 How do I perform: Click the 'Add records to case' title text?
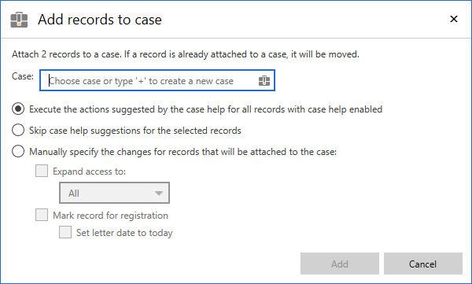click(100, 20)
